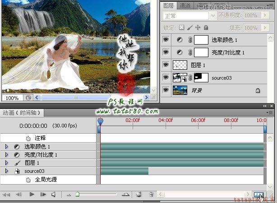Screen dimensions: 277x203
Task: Click the play button in the animation panel
Action: coord(32,194)
